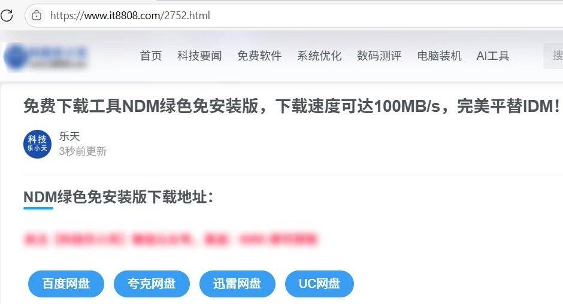Click the site search box
This screenshot has width=563, height=304.
click(553, 56)
